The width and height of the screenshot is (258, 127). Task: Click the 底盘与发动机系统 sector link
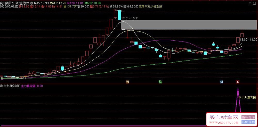tap(151, 7)
